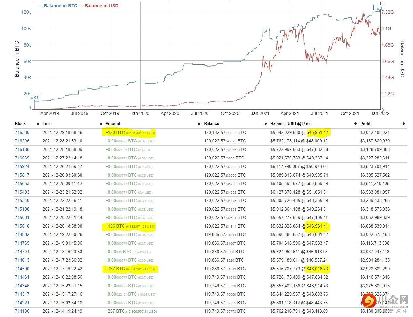Screen dimensions: 413x317
Task: Click the 7.32G right axis label
Action: (x=387, y=12)
